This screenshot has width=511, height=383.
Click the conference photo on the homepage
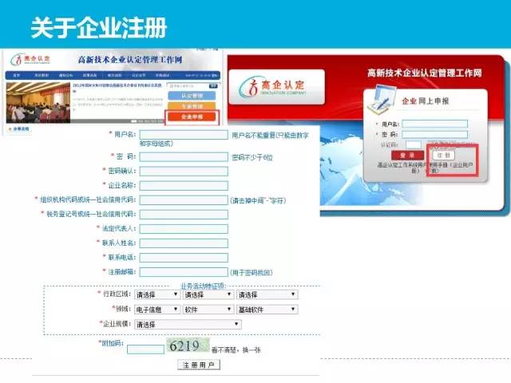pos(38,104)
